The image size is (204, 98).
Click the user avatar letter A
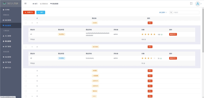click(x=198, y=4)
